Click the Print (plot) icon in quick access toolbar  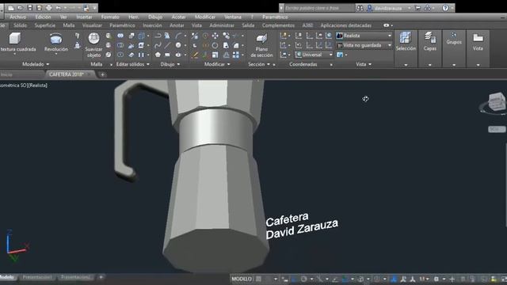click(x=49, y=8)
